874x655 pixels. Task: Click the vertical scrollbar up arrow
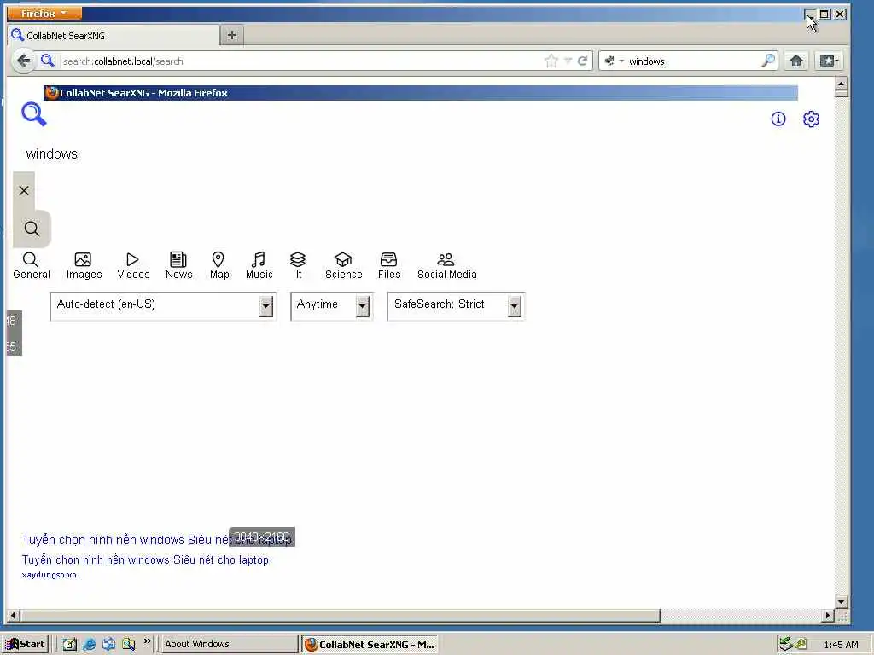coord(842,84)
